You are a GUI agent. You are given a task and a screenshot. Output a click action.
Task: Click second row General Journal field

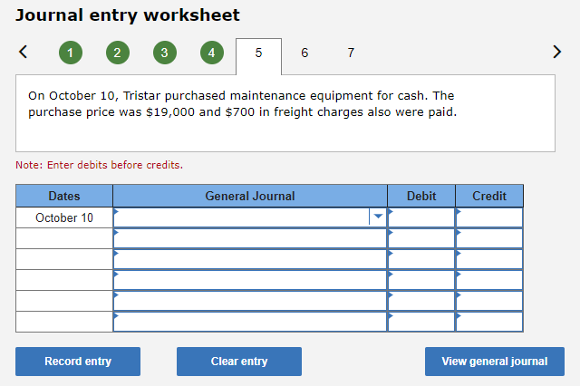tap(250, 238)
